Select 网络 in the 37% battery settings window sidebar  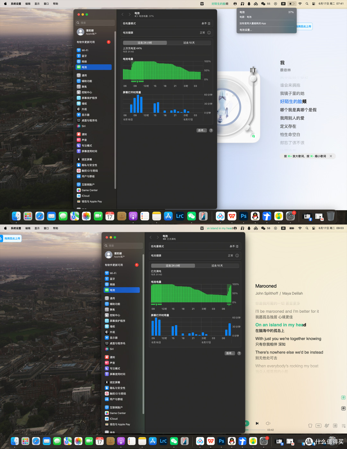93,61
